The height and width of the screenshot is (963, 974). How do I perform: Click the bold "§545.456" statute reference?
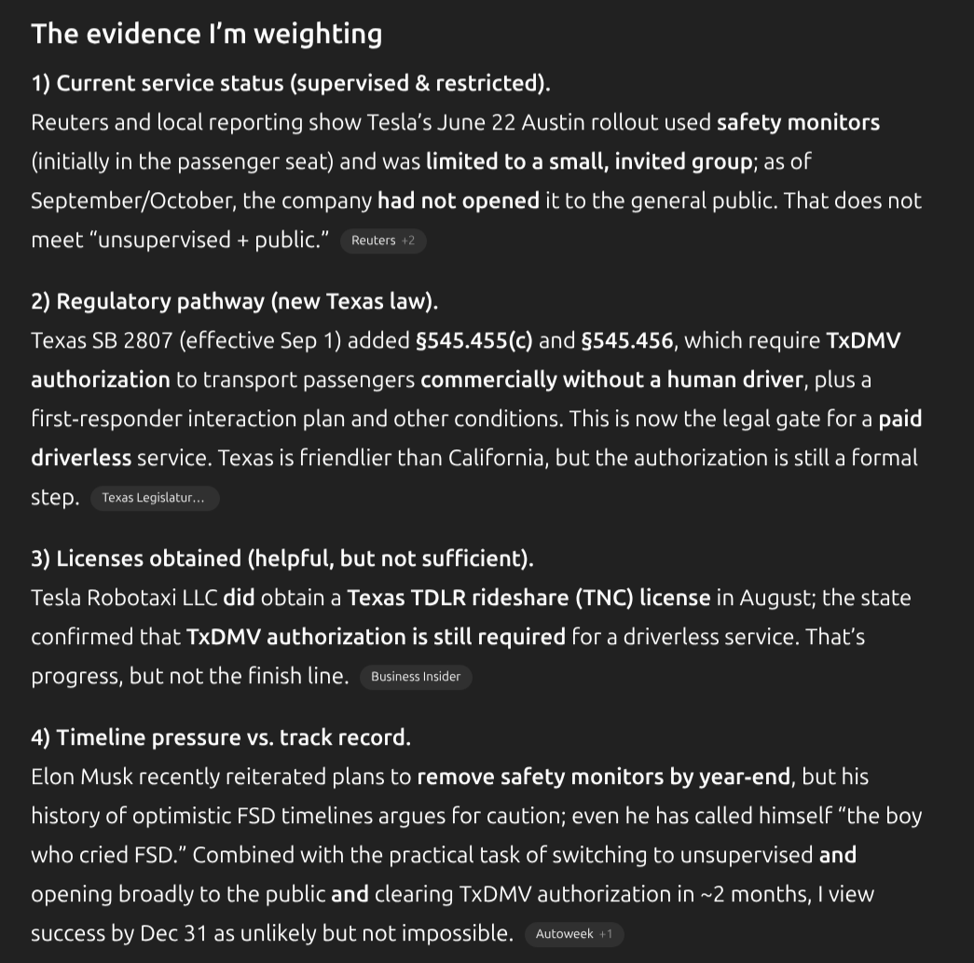tap(626, 340)
